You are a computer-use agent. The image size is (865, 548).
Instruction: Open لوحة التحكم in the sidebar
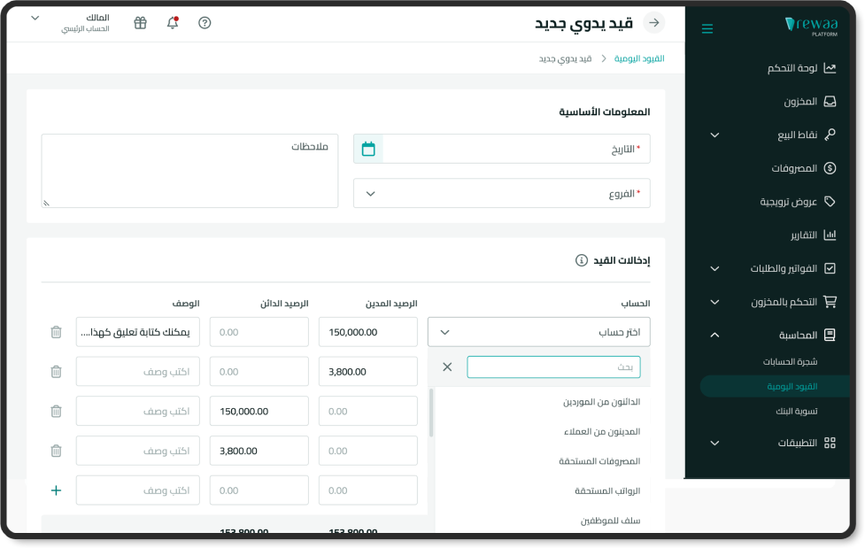click(792, 68)
